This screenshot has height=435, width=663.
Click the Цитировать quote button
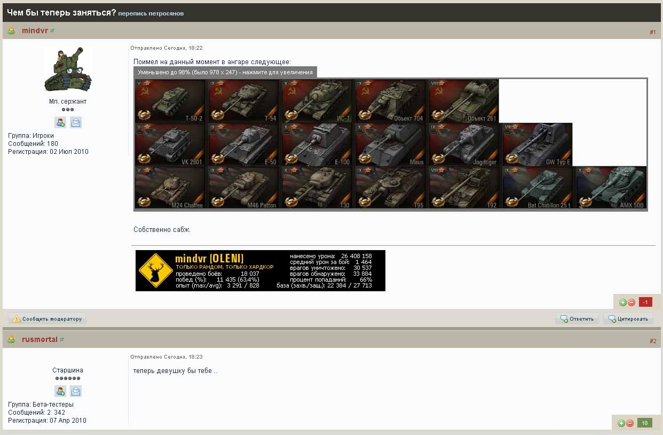(628, 319)
